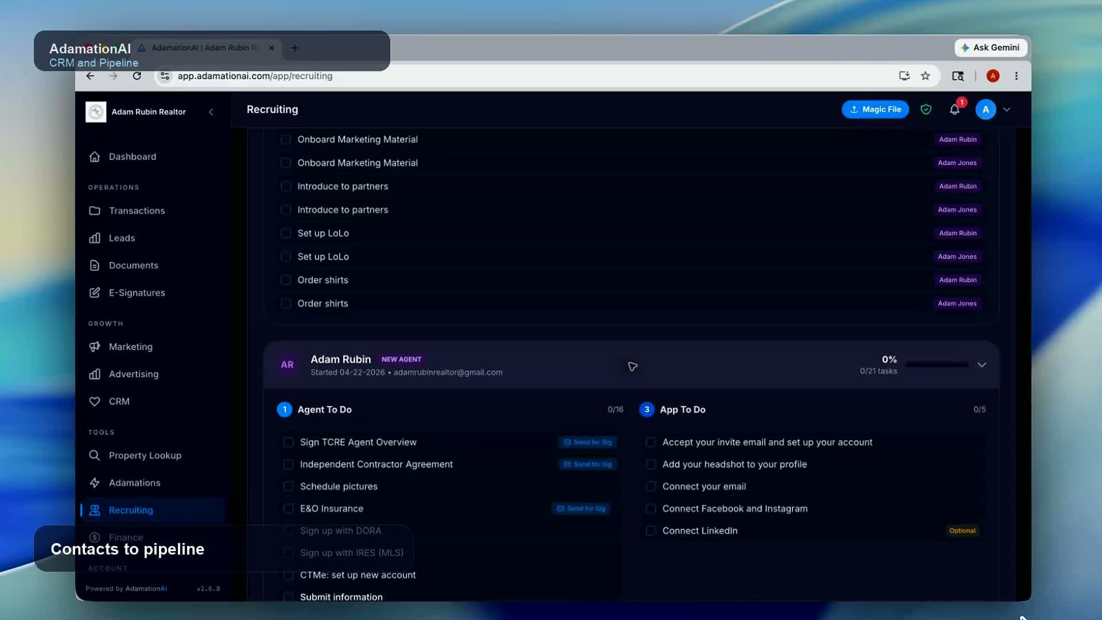Open the Leads chart icon
Viewport: 1102px width, 620px height.
[95, 238]
